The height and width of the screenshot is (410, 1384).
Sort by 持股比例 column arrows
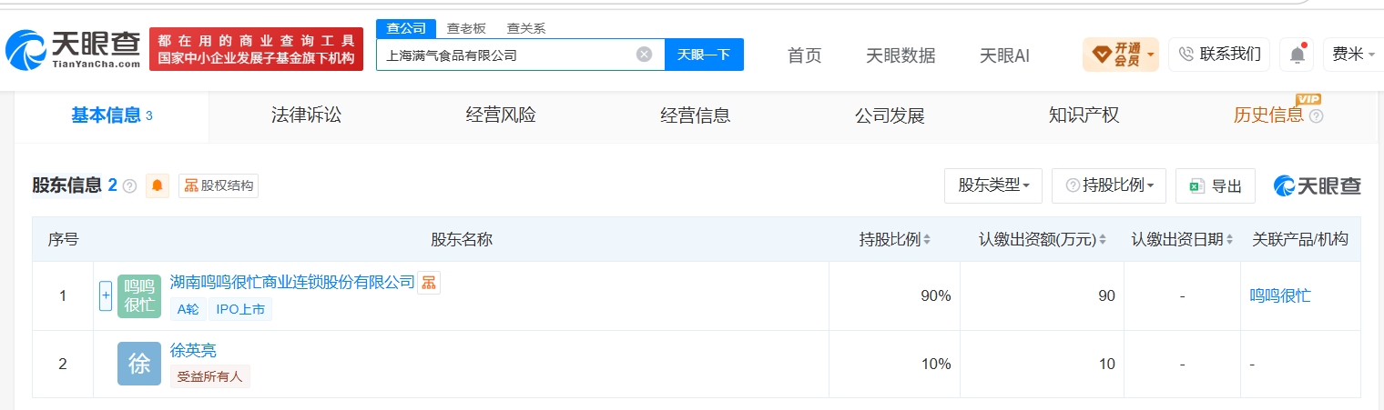pos(927,240)
